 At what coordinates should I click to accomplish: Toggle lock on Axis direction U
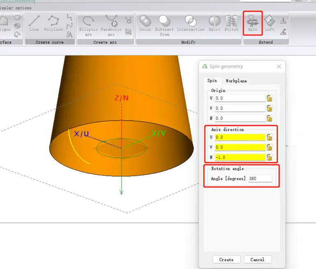[270, 137]
